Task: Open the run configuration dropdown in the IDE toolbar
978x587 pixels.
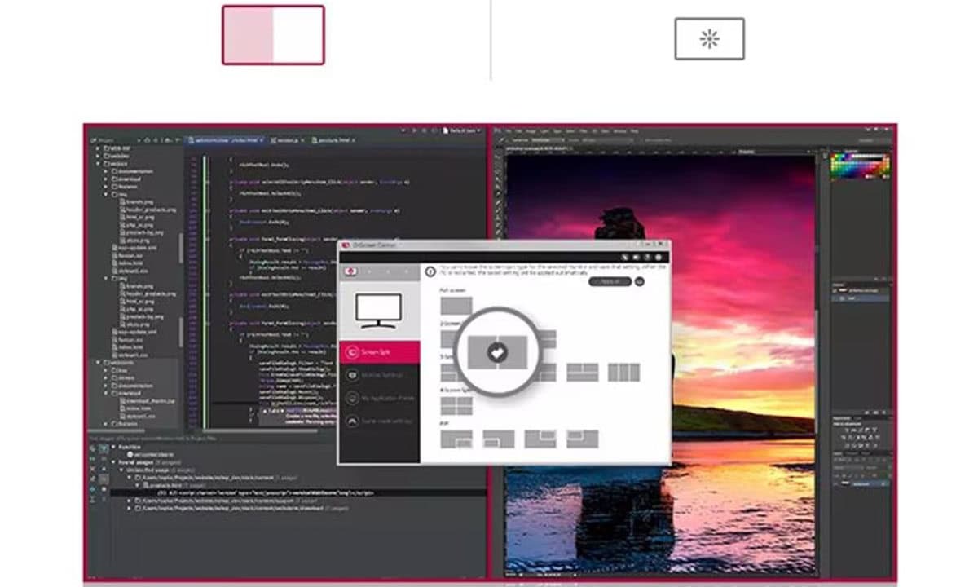Action: (x=459, y=130)
